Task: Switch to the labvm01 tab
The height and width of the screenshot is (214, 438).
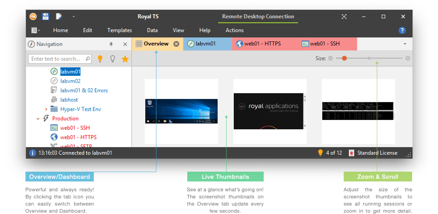Action: tap(207, 44)
